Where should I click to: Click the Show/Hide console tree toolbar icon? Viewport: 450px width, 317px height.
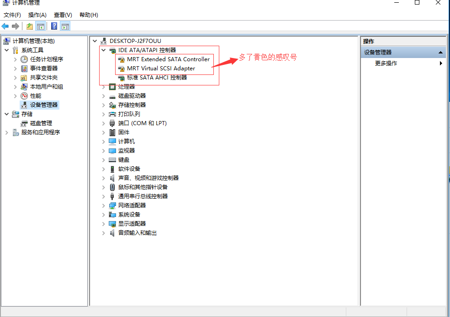[41, 26]
